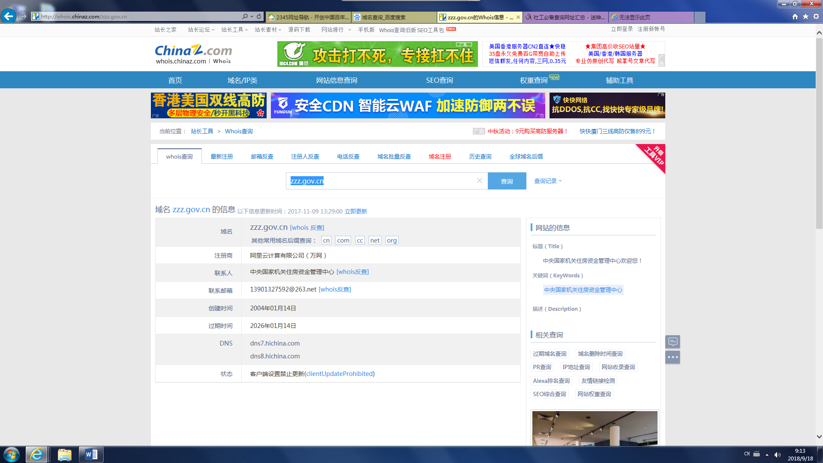The height and width of the screenshot is (463, 823).
Task: Click the three-dots more icon on right edge
Action: coord(673,357)
